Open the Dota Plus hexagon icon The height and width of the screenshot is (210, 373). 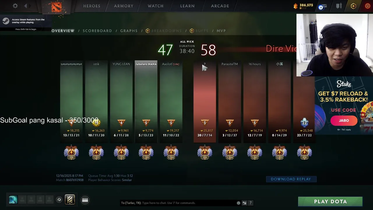click(x=353, y=6)
